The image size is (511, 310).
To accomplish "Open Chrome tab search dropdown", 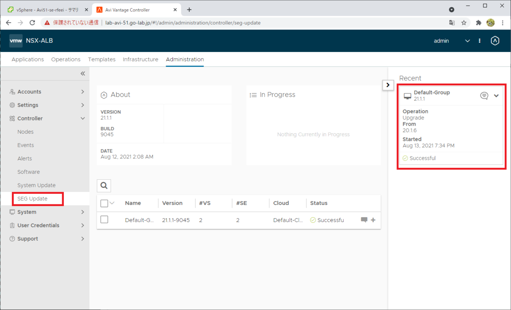I will tap(451, 9).
